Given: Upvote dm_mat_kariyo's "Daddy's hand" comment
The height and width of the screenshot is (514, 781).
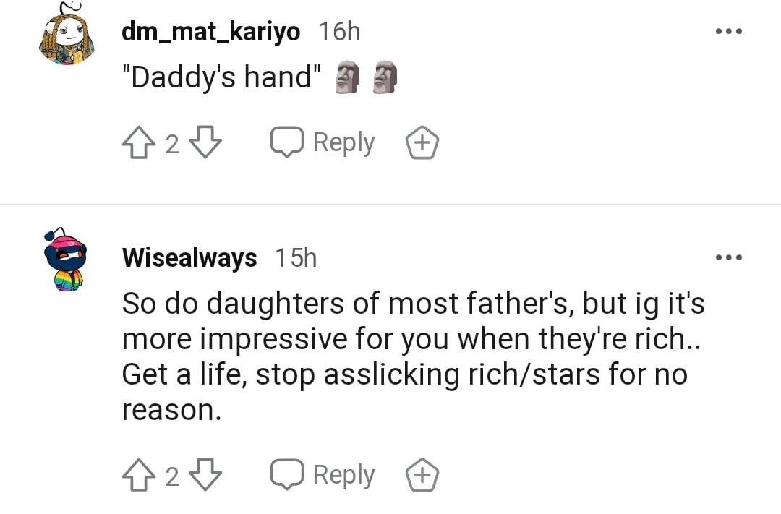Looking at the screenshot, I should pos(139,143).
